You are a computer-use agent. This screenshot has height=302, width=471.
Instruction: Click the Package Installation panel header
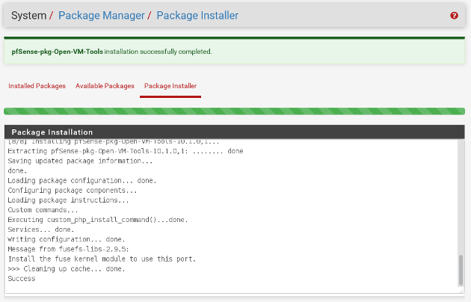[234, 132]
